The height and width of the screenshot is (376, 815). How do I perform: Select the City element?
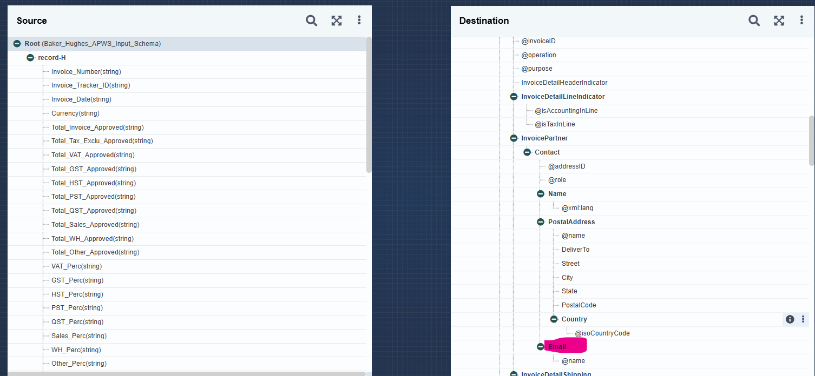click(x=567, y=278)
